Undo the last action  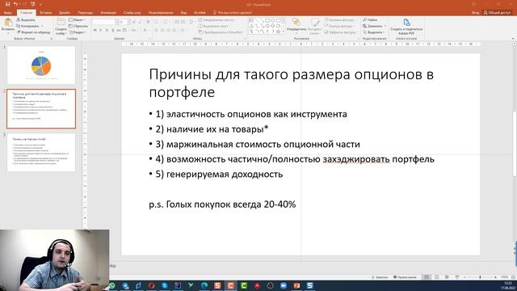15,4
